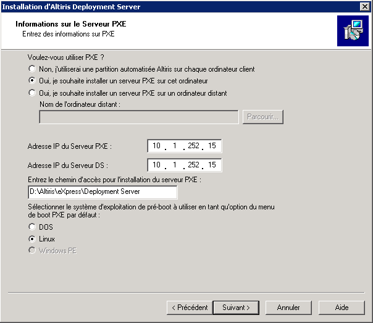Click second octet of DS server IP

point(175,166)
